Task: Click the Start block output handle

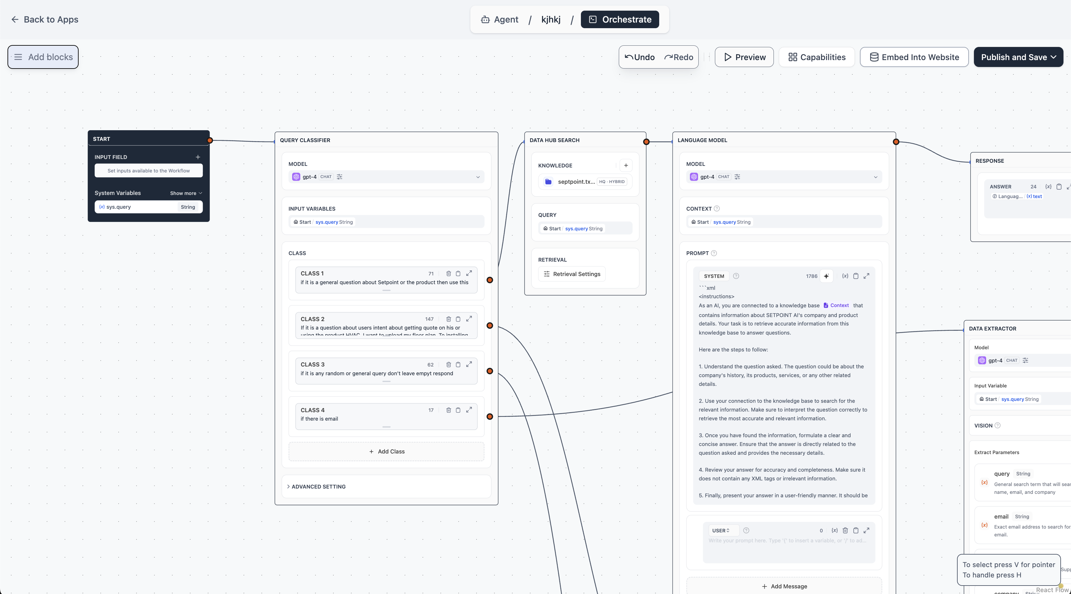Action: (x=210, y=141)
